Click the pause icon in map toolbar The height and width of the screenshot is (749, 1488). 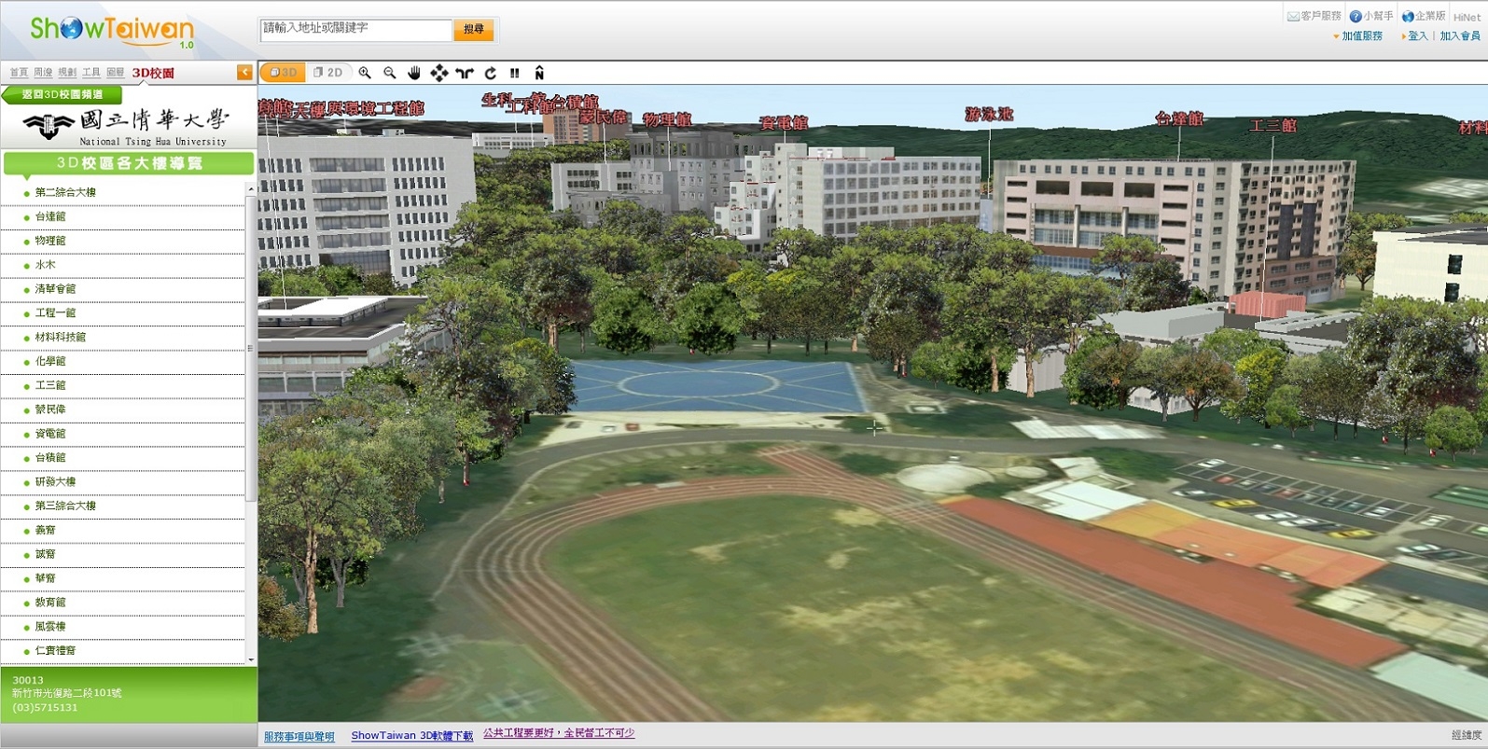(x=514, y=73)
